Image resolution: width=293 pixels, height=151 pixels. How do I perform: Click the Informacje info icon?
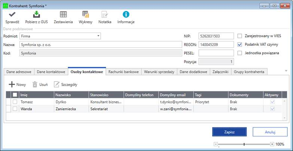point(126,15)
